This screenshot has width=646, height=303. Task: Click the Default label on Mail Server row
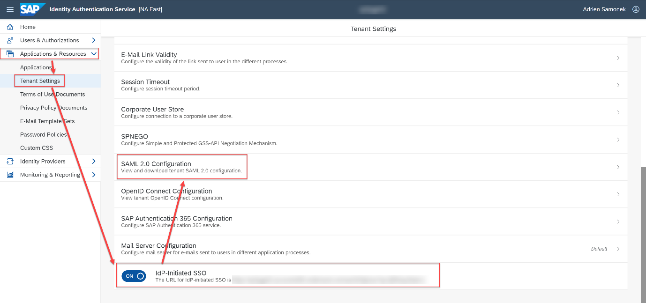point(599,249)
